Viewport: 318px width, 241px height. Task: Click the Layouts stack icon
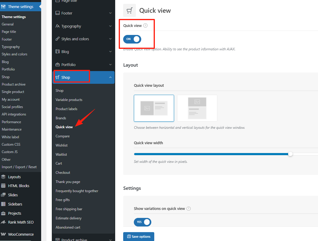click(3, 177)
